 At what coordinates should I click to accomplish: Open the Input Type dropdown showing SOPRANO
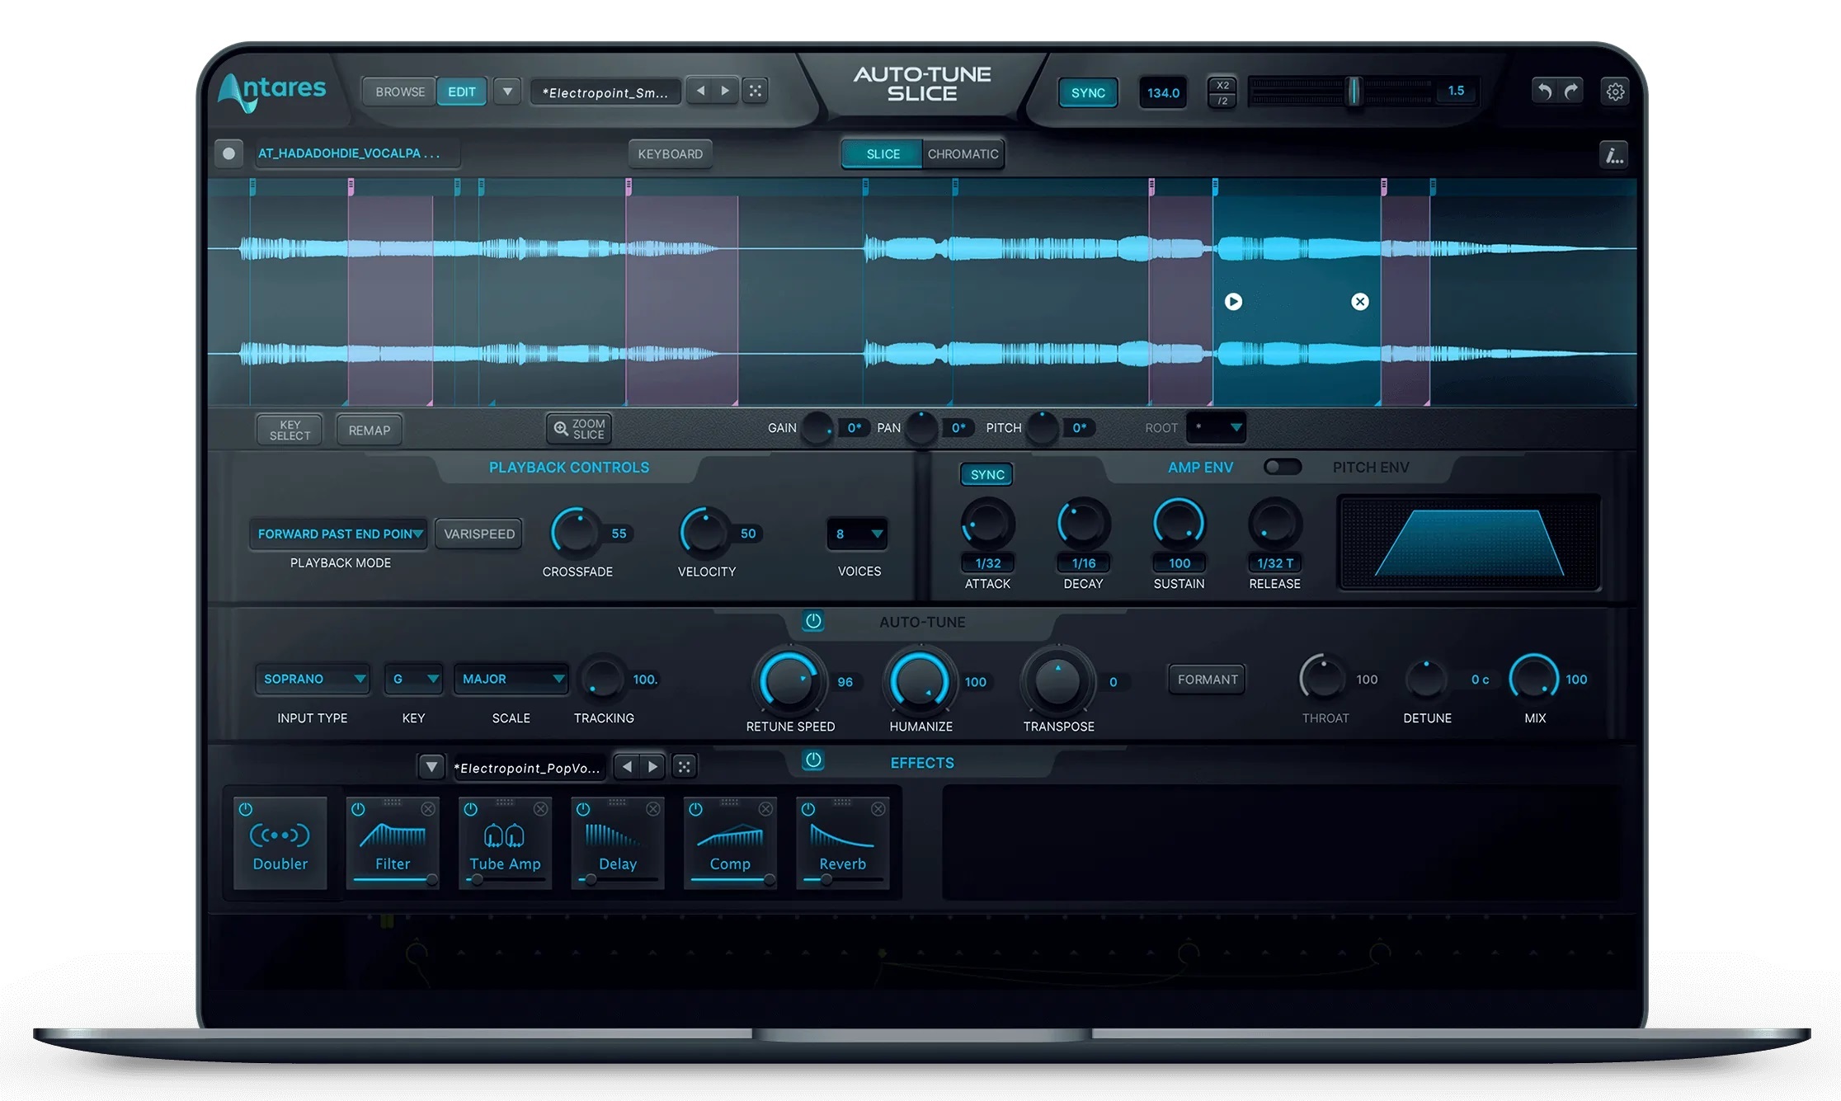click(x=312, y=679)
